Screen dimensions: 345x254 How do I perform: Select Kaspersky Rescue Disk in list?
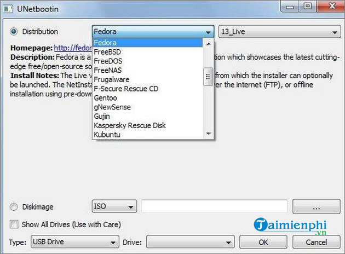[130, 125]
